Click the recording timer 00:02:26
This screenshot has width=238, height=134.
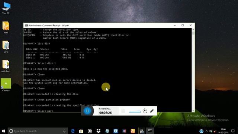coord(105,113)
